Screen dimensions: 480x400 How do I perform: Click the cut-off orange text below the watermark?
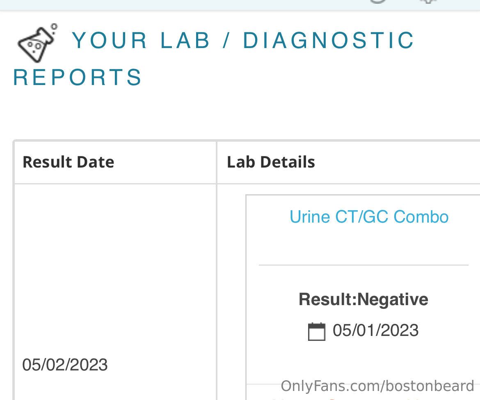332,398
